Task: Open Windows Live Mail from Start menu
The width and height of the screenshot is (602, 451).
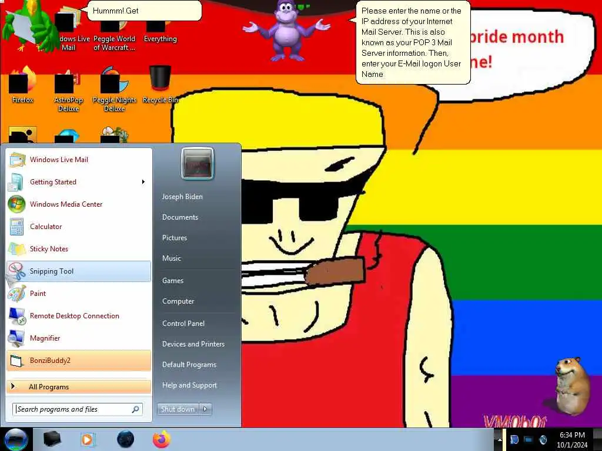Action: coord(79,160)
